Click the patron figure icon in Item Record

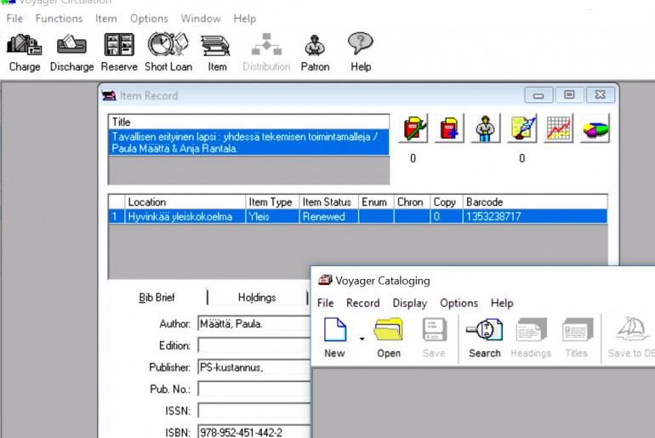[486, 128]
